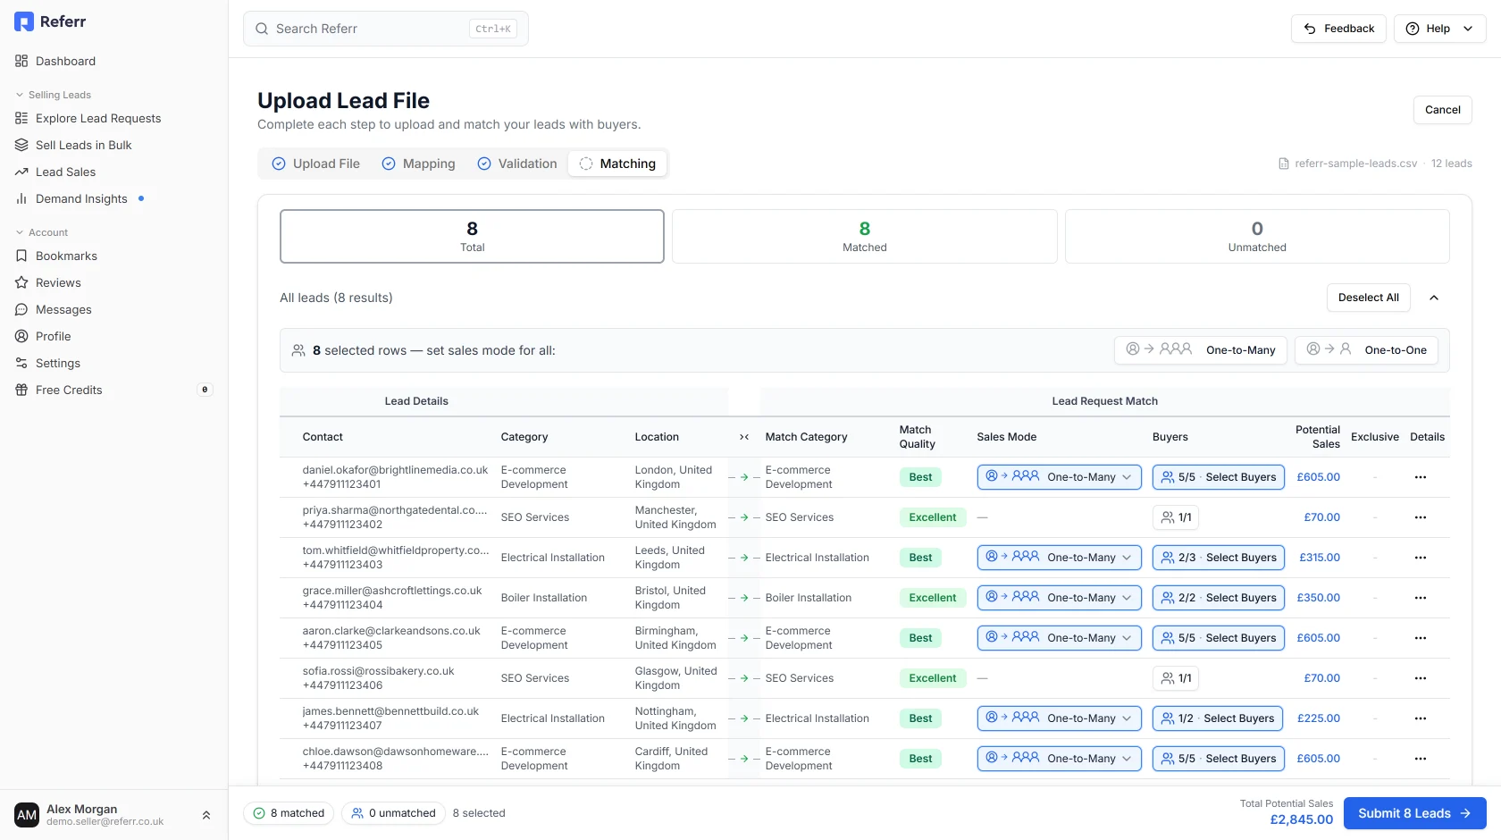
Task: Open details menu for aaron.clarke row
Action: click(x=1421, y=638)
